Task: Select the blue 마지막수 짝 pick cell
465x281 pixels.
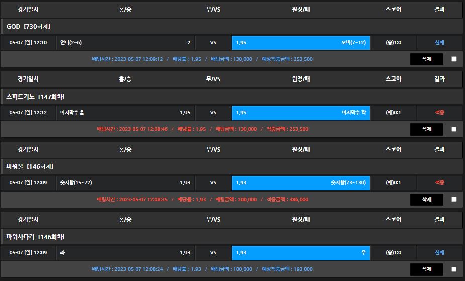Action: point(301,113)
